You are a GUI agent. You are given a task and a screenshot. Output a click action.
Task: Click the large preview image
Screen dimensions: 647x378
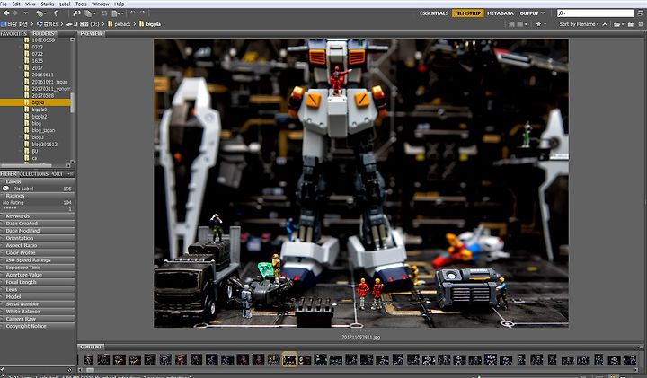pyautogui.click(x=361, y=183)
